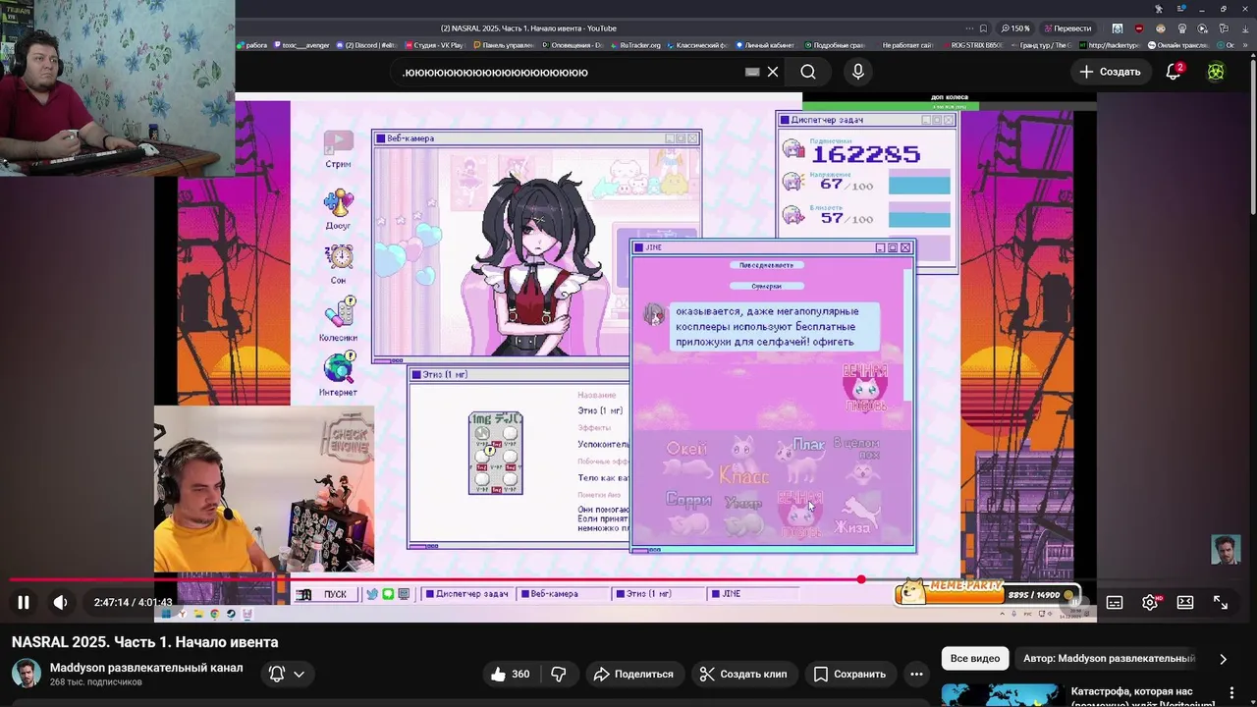Clear the search text with X
Screen dimensions: 1257x707
point(773,72)
